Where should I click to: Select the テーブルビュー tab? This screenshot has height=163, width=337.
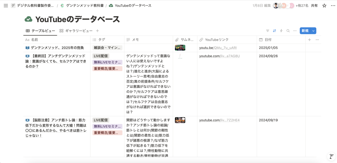40,31
